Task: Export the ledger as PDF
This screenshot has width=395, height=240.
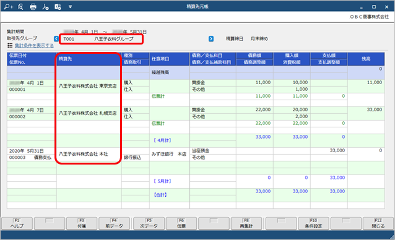Action: click(45, 7)
